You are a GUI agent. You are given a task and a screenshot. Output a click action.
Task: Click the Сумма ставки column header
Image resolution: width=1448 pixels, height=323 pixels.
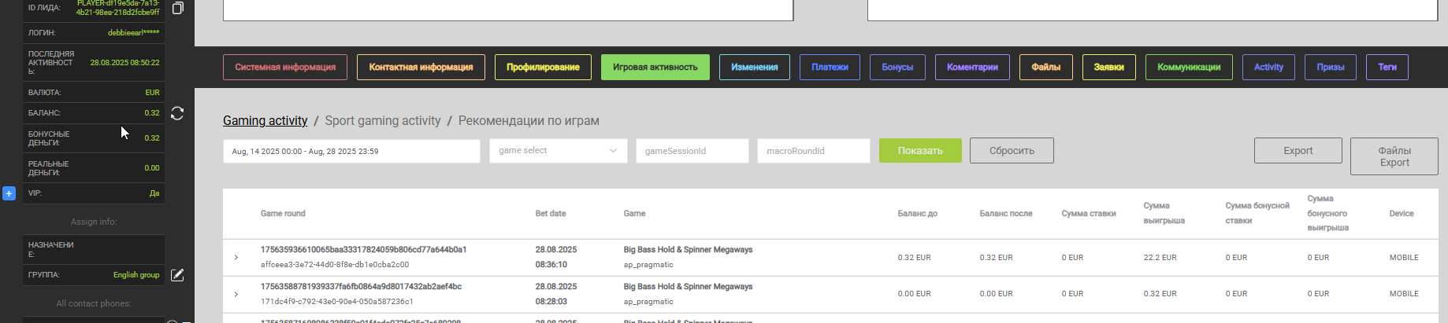1089,213
